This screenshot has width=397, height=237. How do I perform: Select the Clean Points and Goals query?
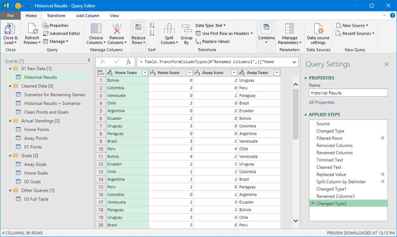(48, 112)
